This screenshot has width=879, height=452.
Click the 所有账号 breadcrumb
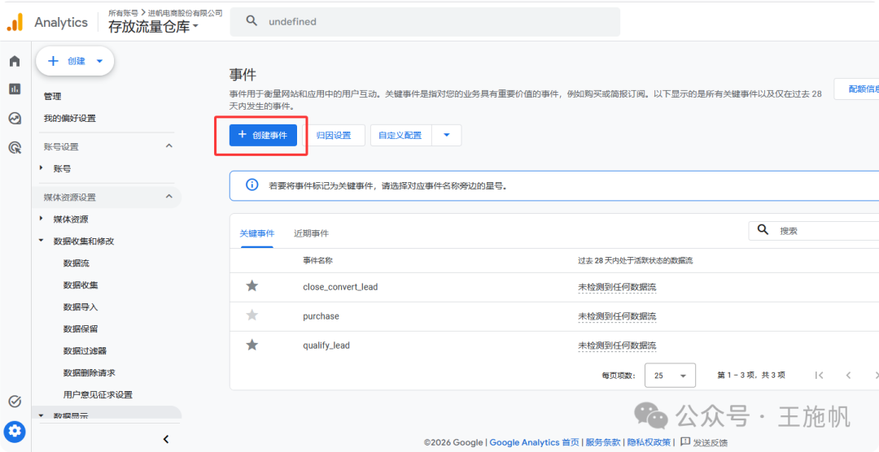[x=124, y=12]
